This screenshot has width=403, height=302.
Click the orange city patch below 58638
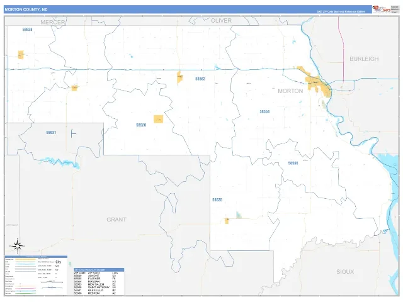[x=21, y=55]
